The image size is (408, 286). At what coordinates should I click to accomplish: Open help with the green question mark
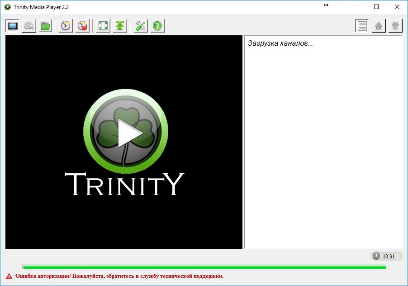pos(157,26)
